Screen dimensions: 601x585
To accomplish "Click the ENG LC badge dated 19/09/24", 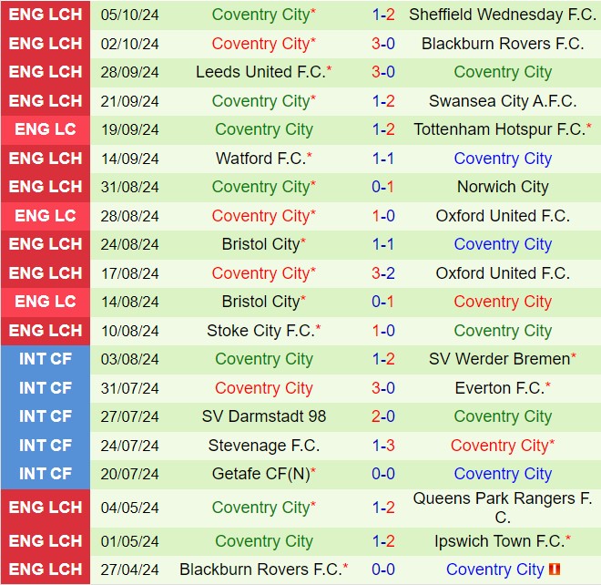I will click(x=46, y=129).
